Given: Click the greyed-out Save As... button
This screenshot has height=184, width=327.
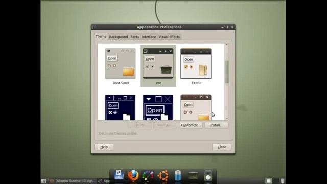Looking at the screenshot, I should [165, 125].
